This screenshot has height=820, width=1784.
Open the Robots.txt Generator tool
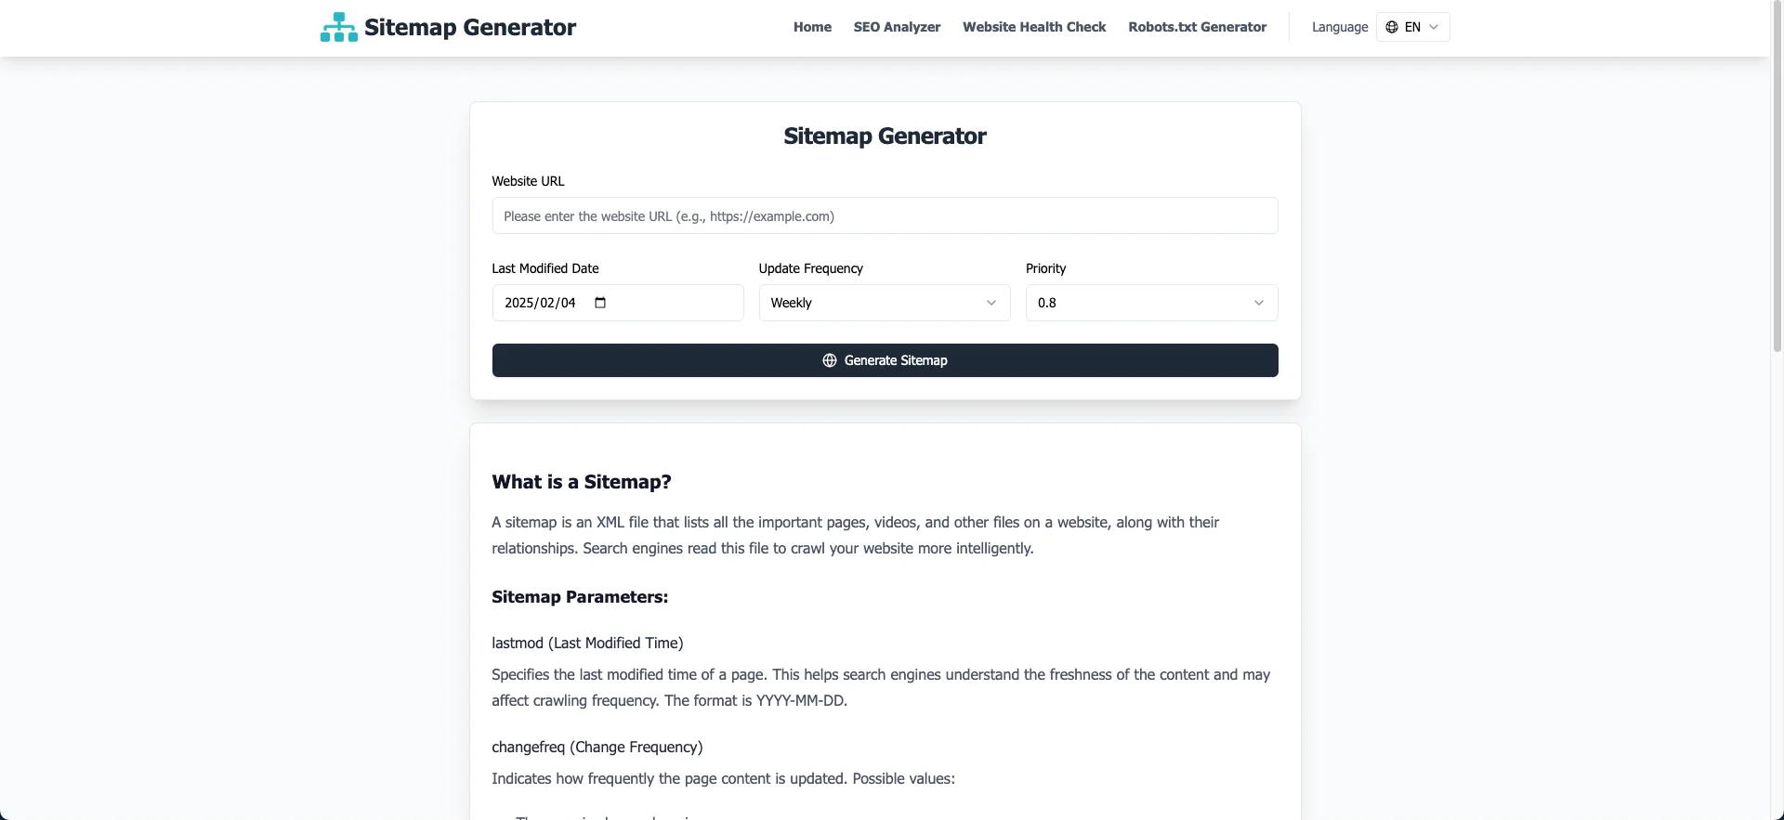(1197, 27)
